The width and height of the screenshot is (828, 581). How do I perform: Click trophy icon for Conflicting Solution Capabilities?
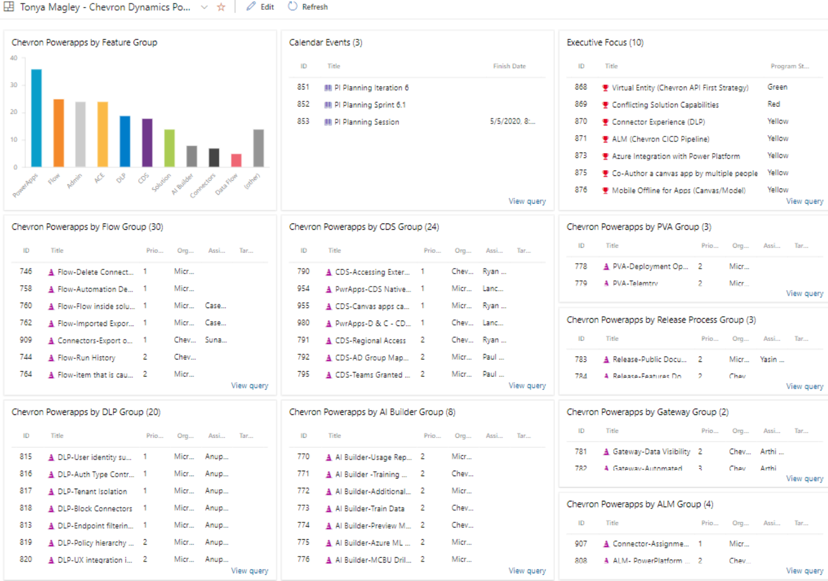(x=605, y=105)
